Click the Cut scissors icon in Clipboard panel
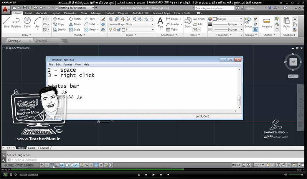The image size is (307, 179). tap(295, 19)
